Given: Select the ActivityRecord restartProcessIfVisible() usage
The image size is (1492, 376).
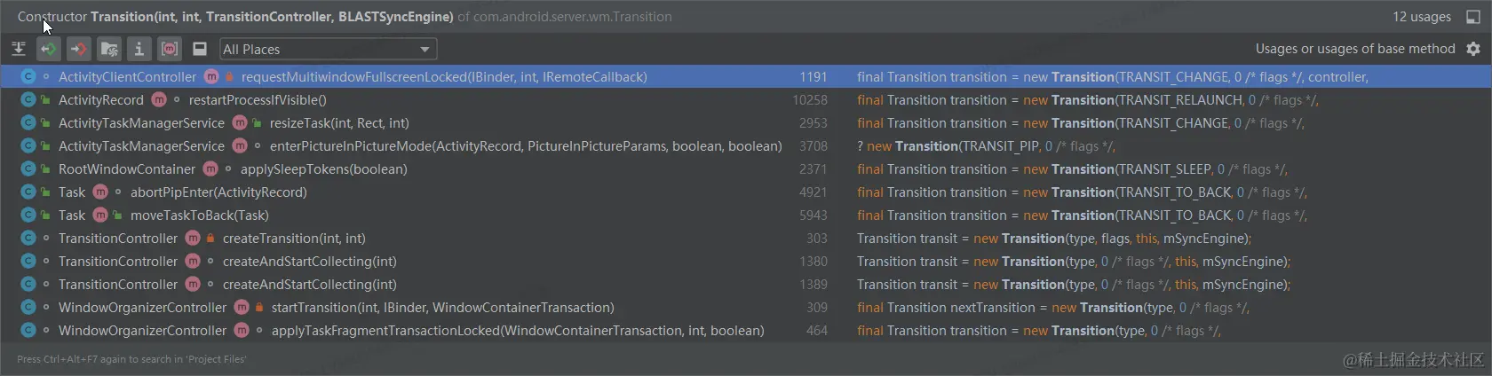Looking at the screenshot, I should pos(258,100).
